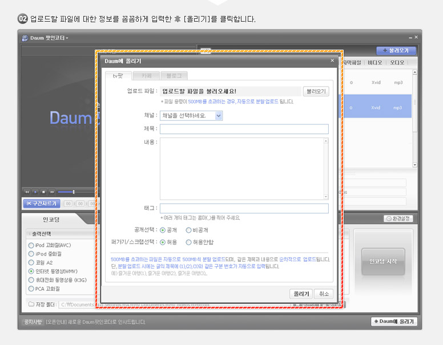Open the 채널을 선택하세요 channel dropdown

191,116
